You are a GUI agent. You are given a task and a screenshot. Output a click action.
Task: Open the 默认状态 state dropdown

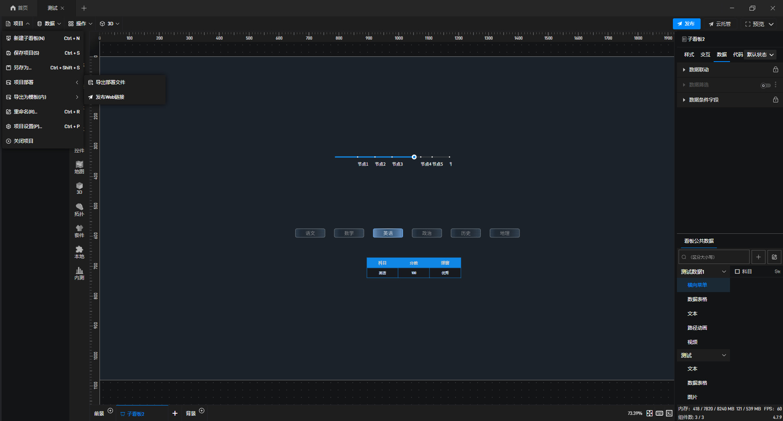(760, 55)
